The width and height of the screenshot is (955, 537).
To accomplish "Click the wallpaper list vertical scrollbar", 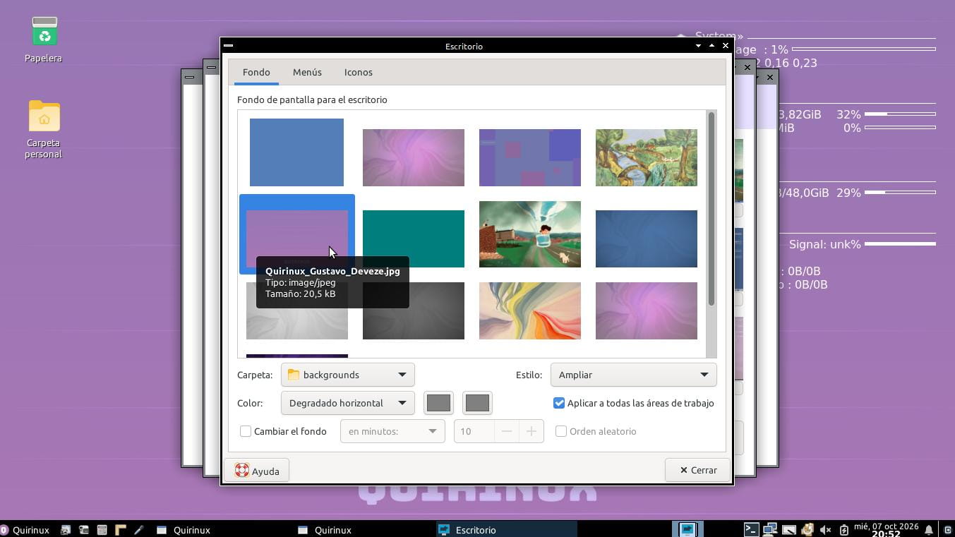I will click(711, 209).
